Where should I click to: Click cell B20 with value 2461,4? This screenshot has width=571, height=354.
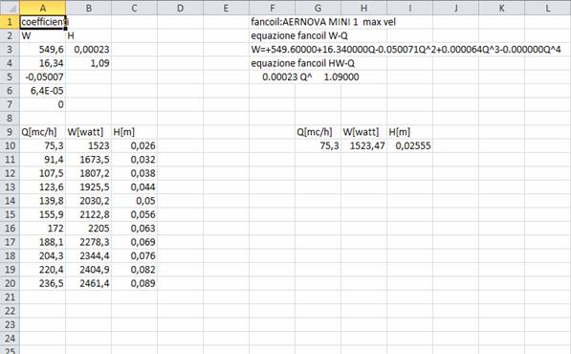tap(89, 283)
